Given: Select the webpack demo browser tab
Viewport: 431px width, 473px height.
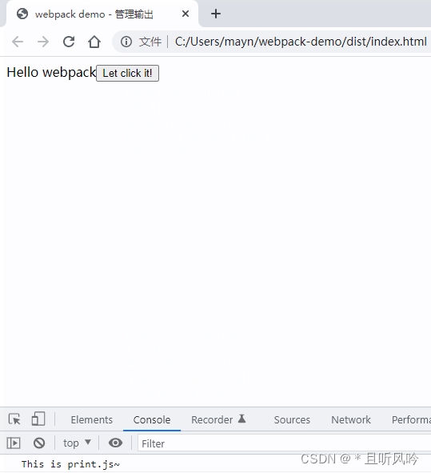Looking at the screenshot, I should (102, 14).
